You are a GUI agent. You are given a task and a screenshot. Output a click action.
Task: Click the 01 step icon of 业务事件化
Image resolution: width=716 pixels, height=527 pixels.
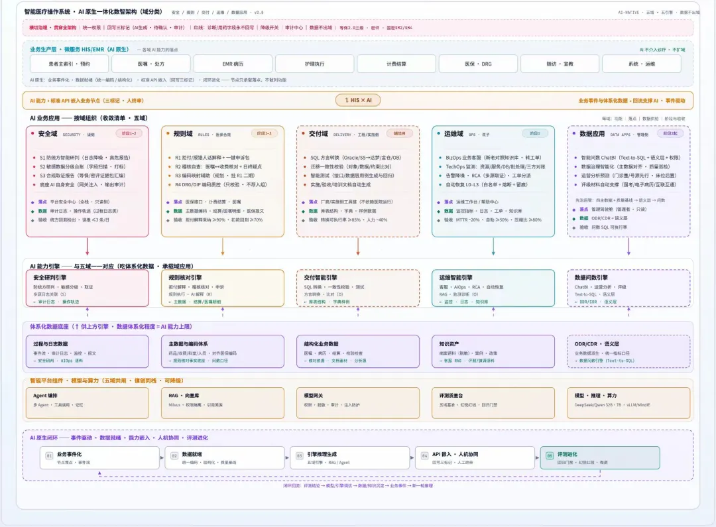pos(49,456)
